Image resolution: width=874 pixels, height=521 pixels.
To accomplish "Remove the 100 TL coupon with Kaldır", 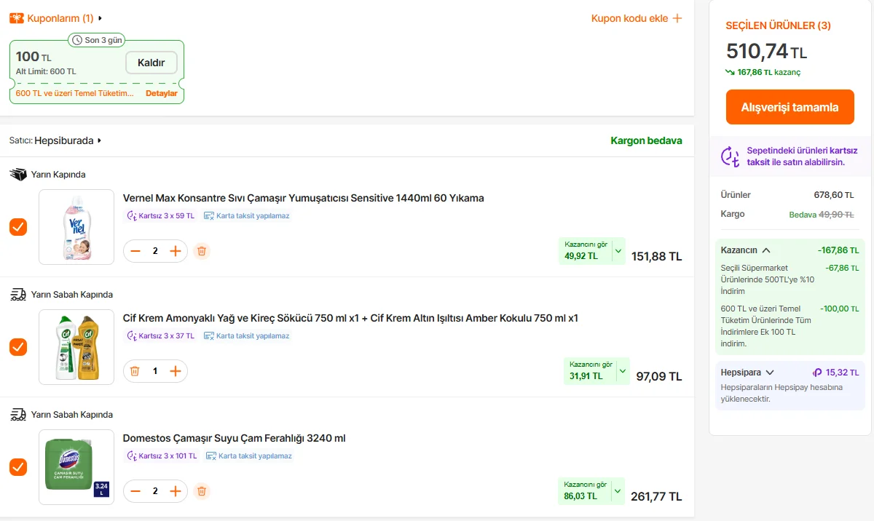I will 151,63.
